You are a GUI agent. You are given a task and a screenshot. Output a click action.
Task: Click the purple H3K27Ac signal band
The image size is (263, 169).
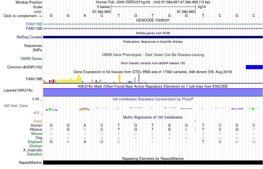coord(153,92)
